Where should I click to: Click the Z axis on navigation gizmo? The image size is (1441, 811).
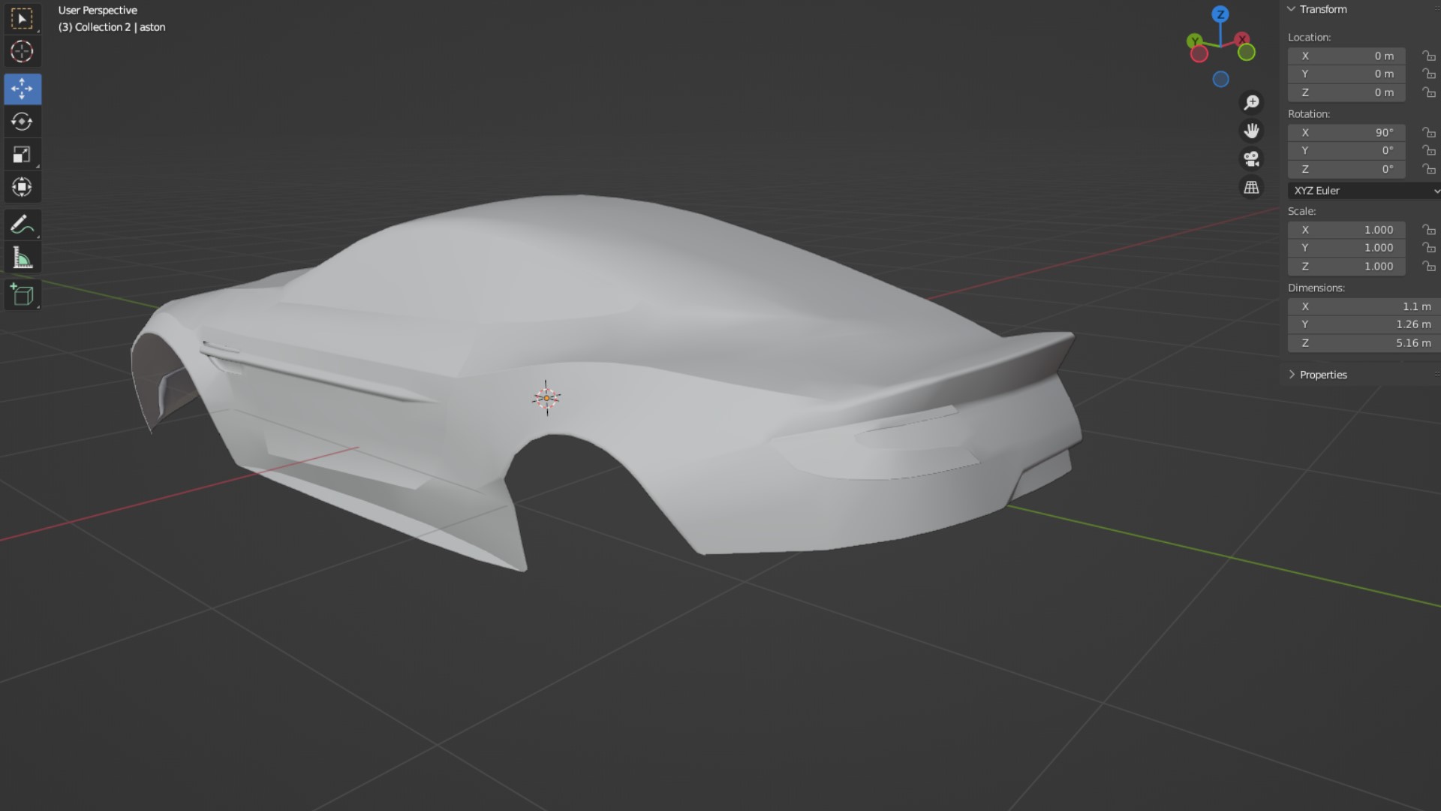[x=1220, y=14]
